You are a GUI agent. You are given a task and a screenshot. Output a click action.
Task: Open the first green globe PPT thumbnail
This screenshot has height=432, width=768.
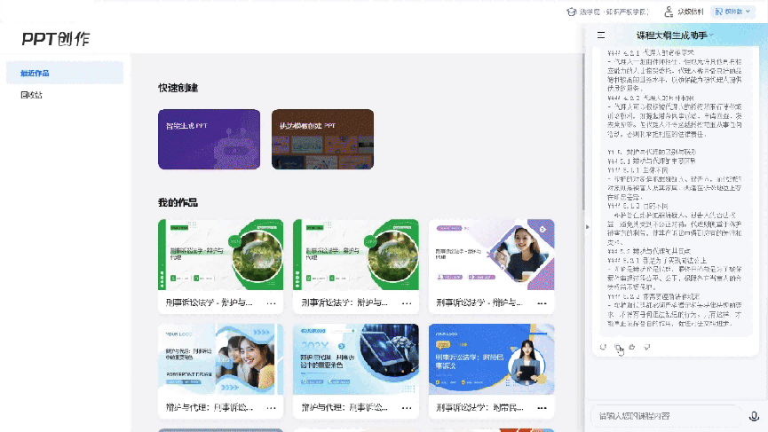click(x=220, y=255)
